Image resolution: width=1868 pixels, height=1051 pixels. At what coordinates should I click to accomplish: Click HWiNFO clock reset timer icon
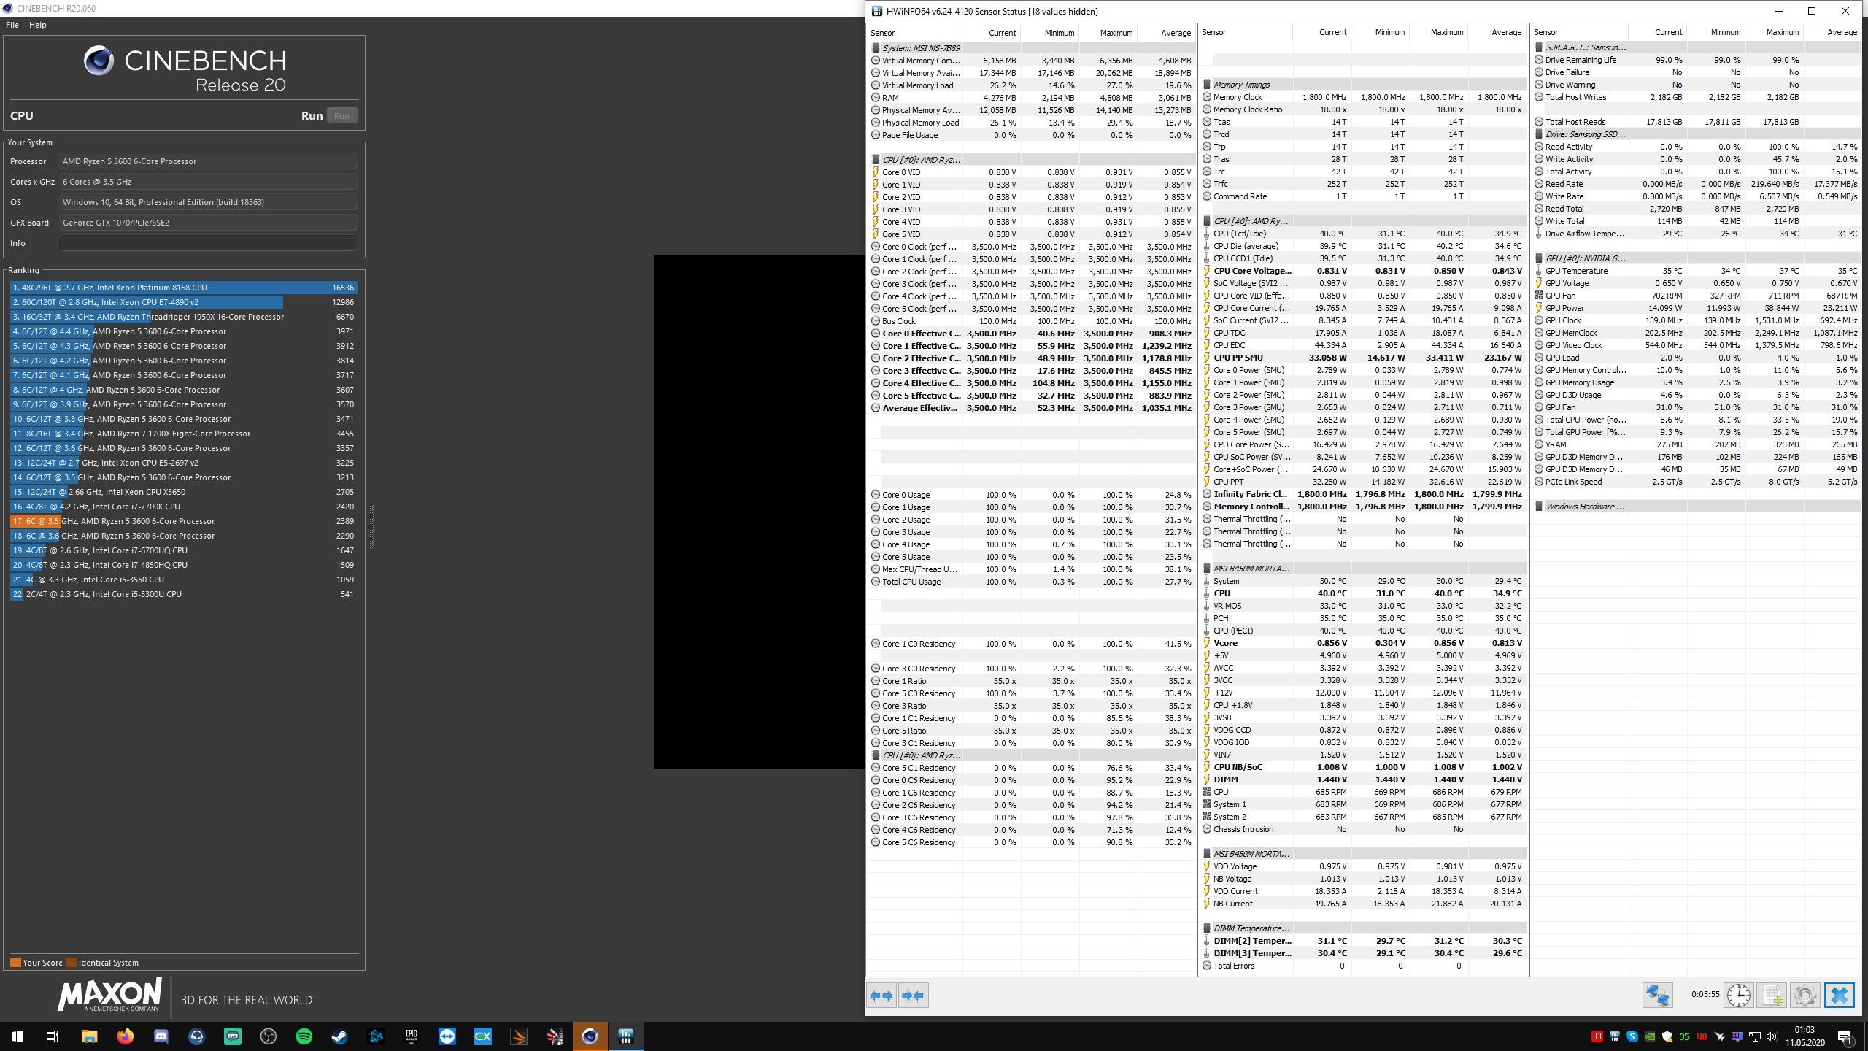(x=1739, y=996)
